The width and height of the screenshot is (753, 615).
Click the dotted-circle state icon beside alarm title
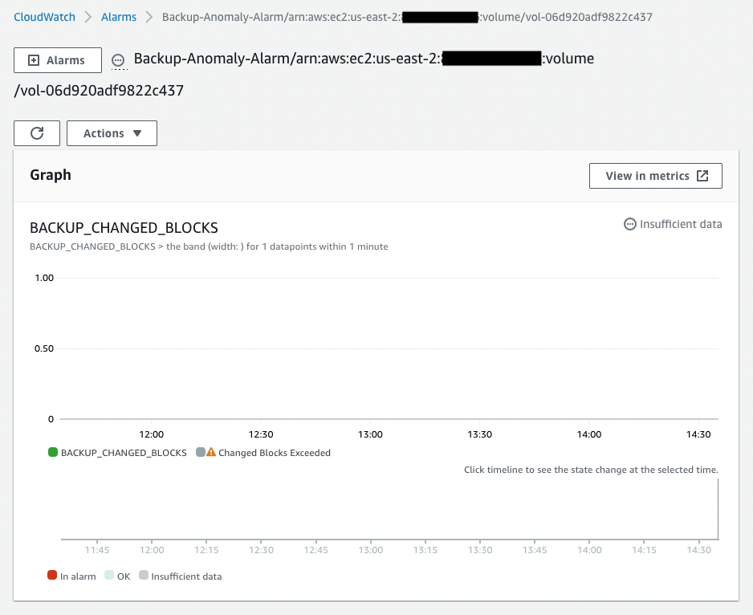(x=117, y=59)
